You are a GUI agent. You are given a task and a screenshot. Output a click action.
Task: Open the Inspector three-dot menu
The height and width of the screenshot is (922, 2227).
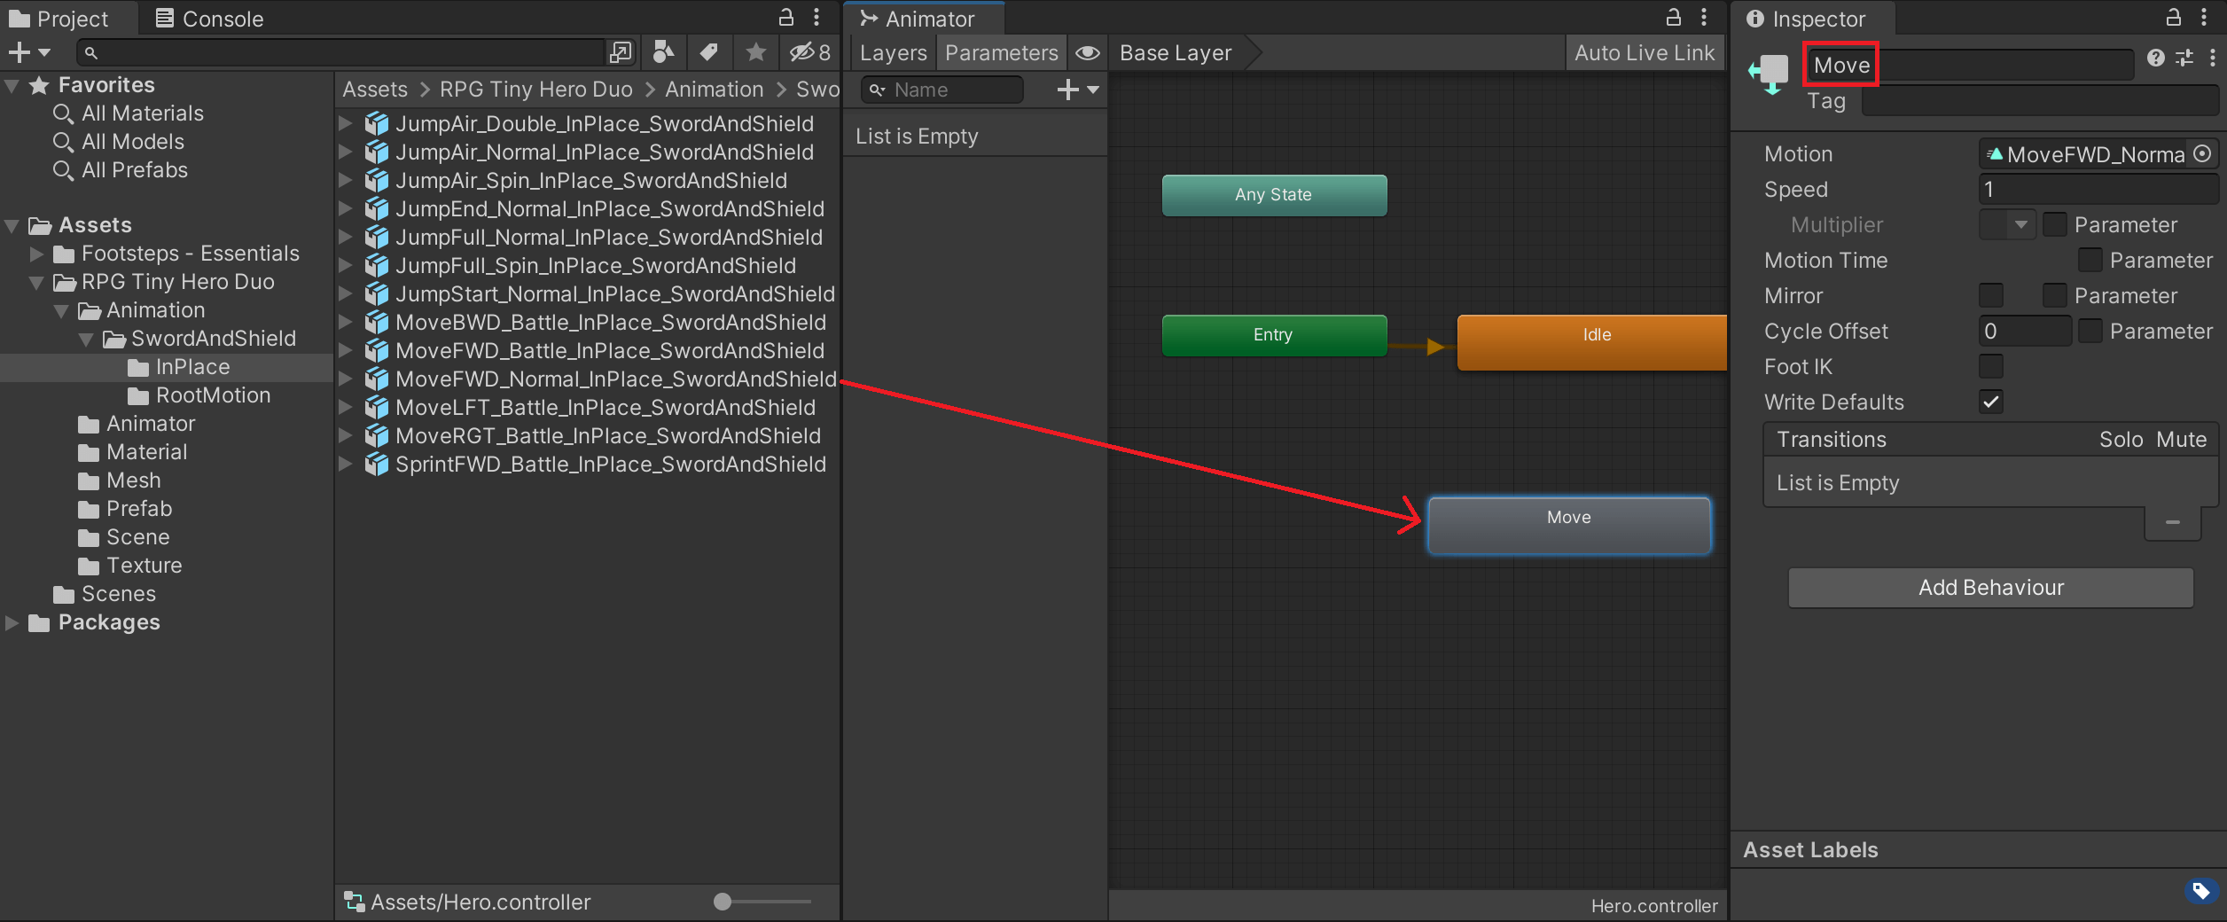click(2204, 17)
